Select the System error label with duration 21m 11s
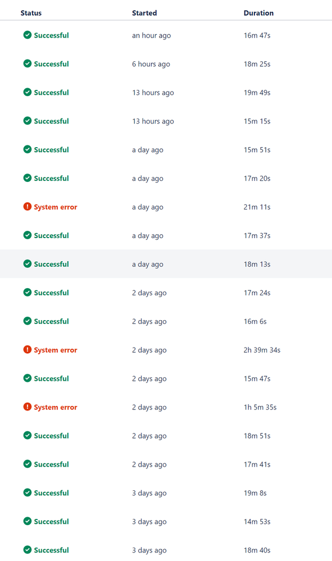Screen dimensions: 332x561 point(55,207)
